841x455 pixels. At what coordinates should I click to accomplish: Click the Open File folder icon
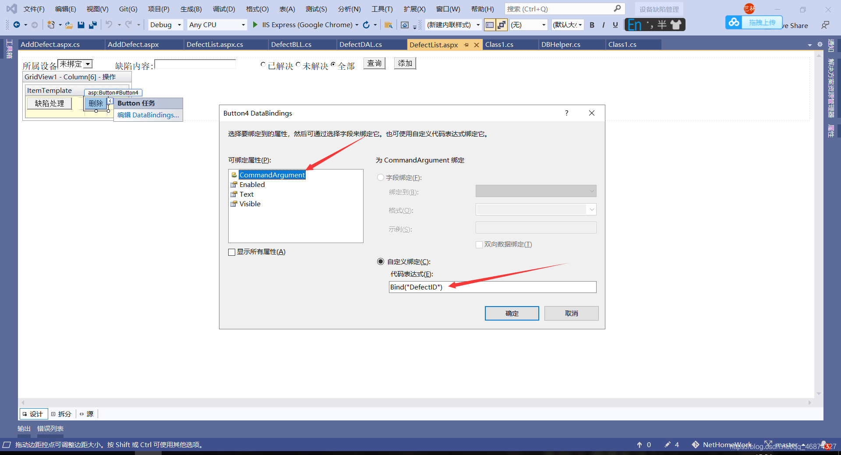pos(69,25)
